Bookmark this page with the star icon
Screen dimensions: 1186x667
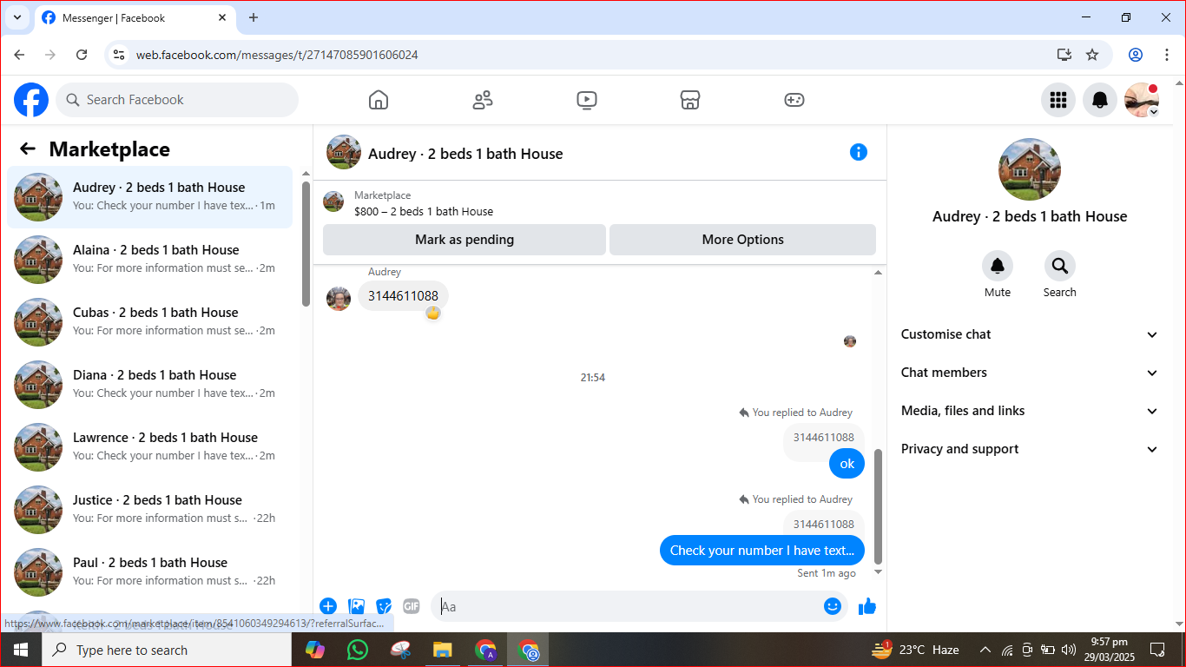tap(1092, 55)
